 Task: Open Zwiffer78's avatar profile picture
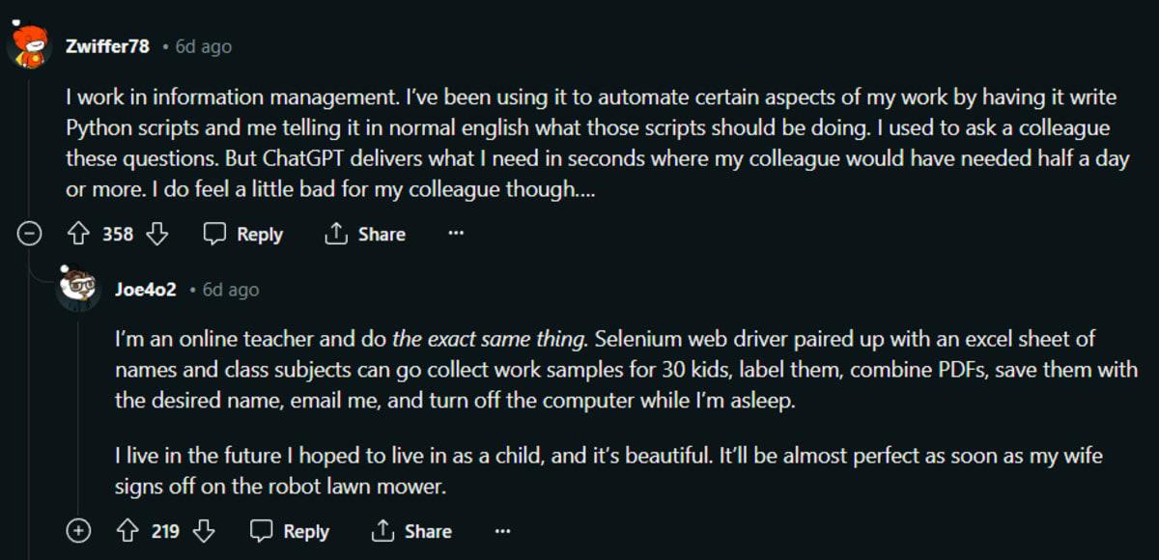coord(29,45)
